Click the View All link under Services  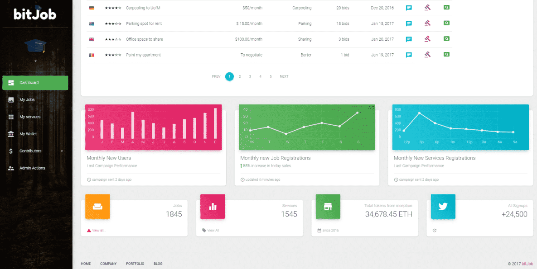pyautogui.click(x=213, y=230)
